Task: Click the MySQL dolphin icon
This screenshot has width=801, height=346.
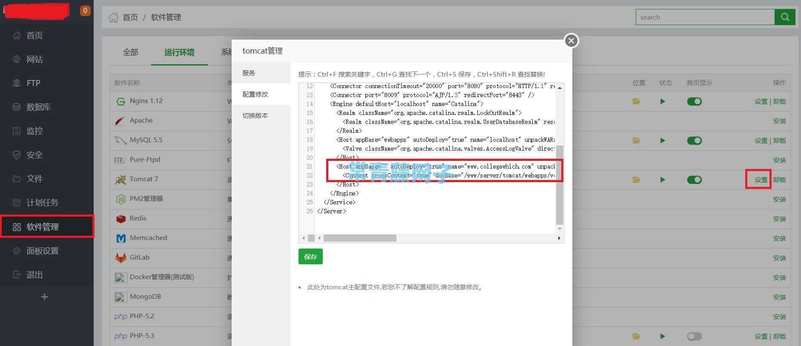Action: click(121, 140)
